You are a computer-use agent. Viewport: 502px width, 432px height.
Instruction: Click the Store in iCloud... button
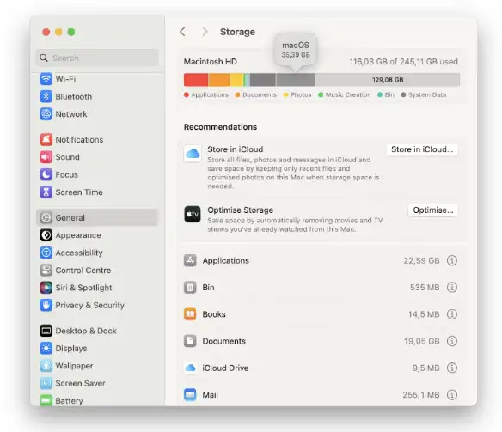422,149
